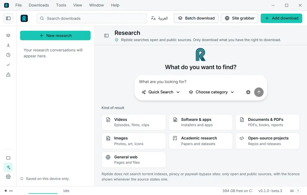Select Open-source projects card title text
Viewport: 307px width, 195px height.
pyautogui.click(x=268, y=138)
